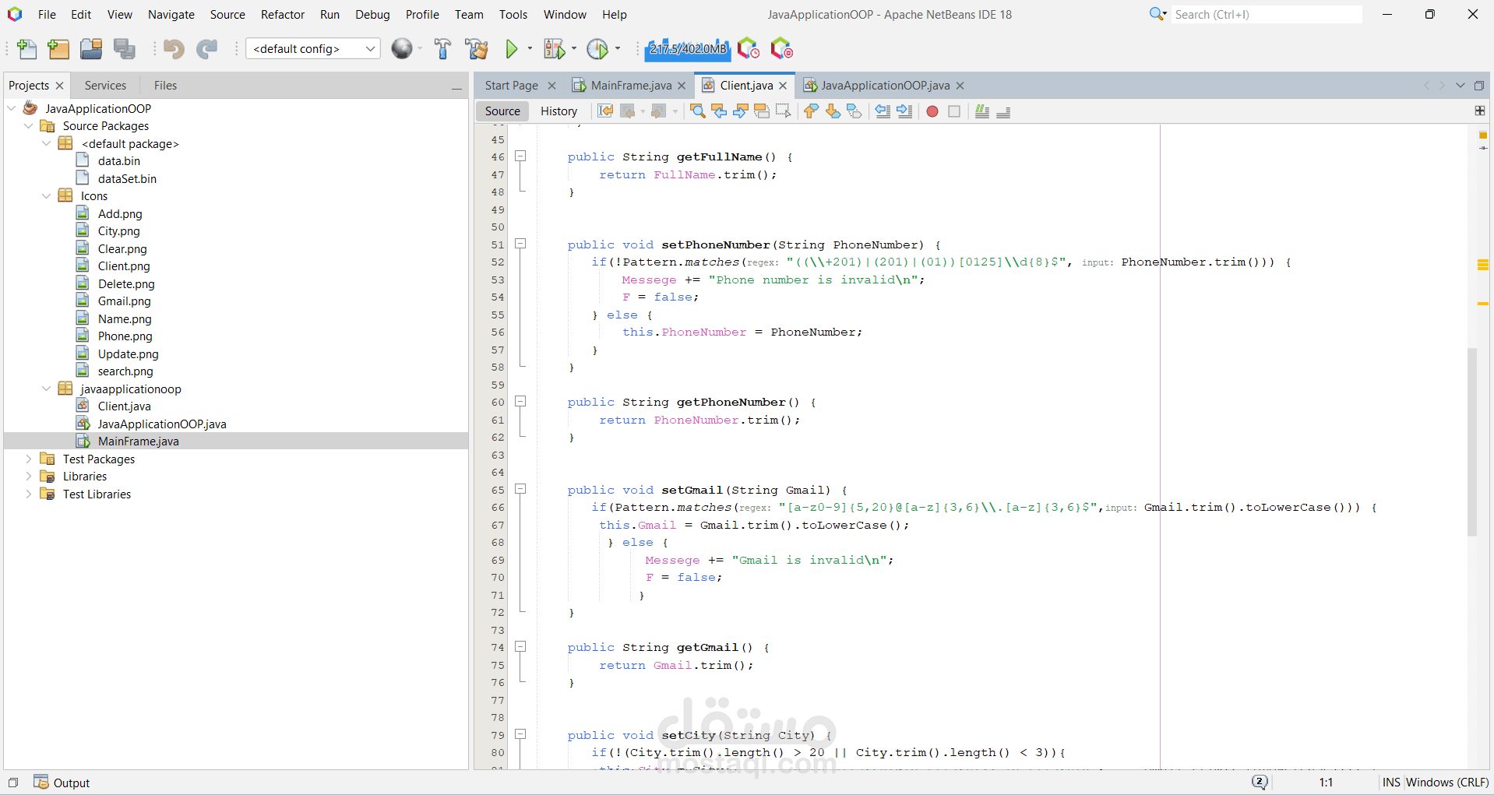Click the Save All disks icon
Screen dimensions: 1494x795
click(x=125, y=49)
